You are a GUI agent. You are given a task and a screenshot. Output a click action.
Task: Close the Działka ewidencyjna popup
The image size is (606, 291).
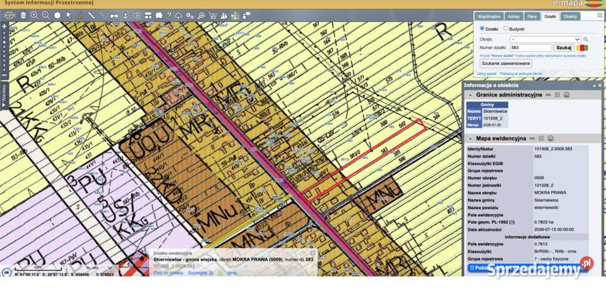312,253
